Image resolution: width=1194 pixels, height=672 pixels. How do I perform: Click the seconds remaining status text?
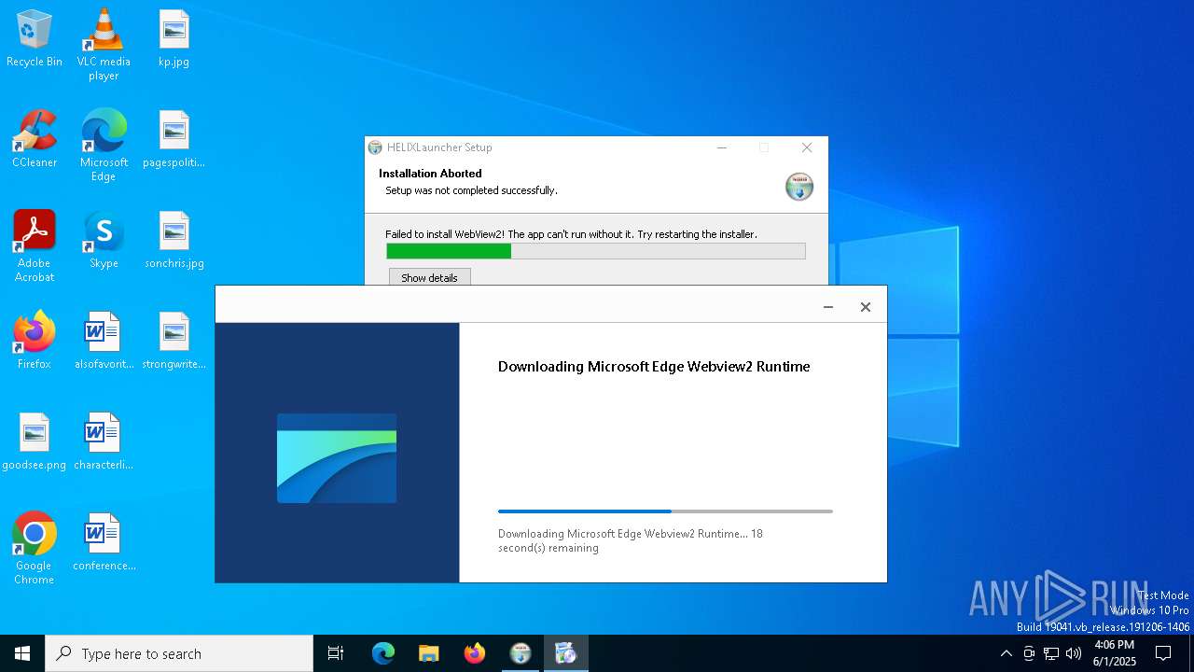(x=631, y=540)
